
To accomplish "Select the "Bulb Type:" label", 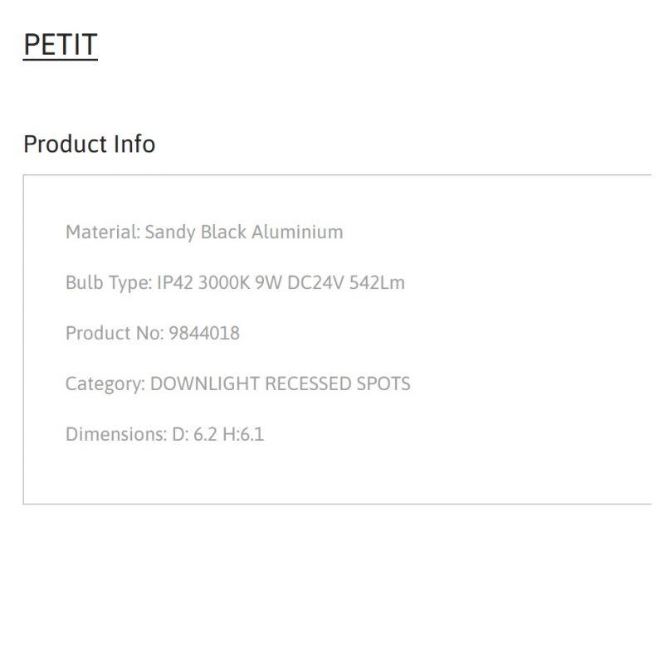I will 109,282.
